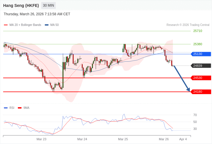The width and height of the screenshot is (212, 144).
Task: Select the blue 25130 pivot price tag
Action: click(x=201, y=54)
